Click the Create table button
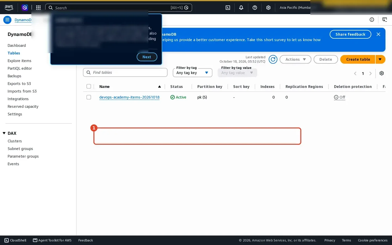 tap(358, 59)
